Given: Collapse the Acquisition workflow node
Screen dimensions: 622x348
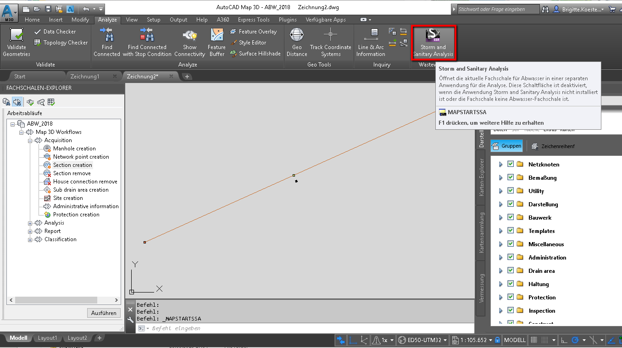Looking at the screenshot, I should click(x=30, y=140).
